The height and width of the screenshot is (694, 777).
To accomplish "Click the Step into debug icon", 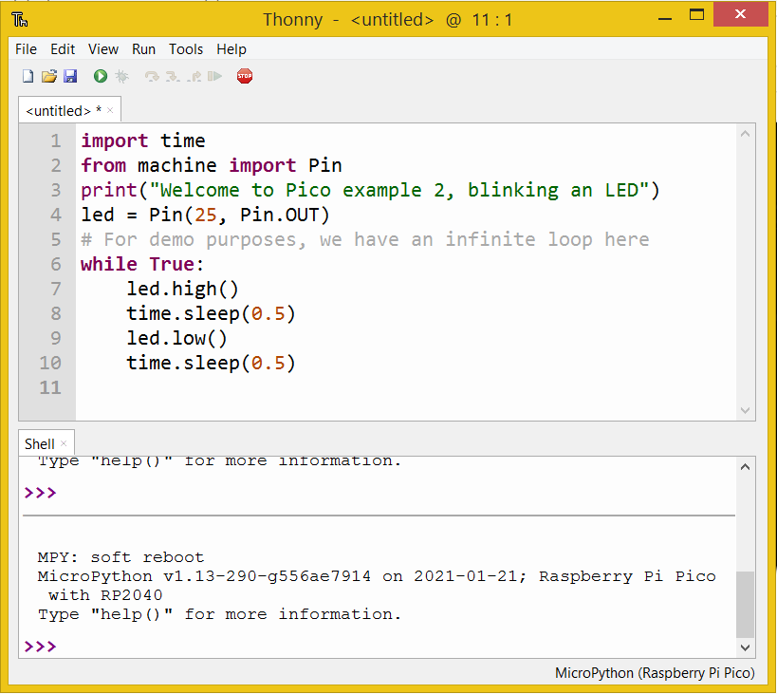I will pyautogui.click(x=173, y=76).
